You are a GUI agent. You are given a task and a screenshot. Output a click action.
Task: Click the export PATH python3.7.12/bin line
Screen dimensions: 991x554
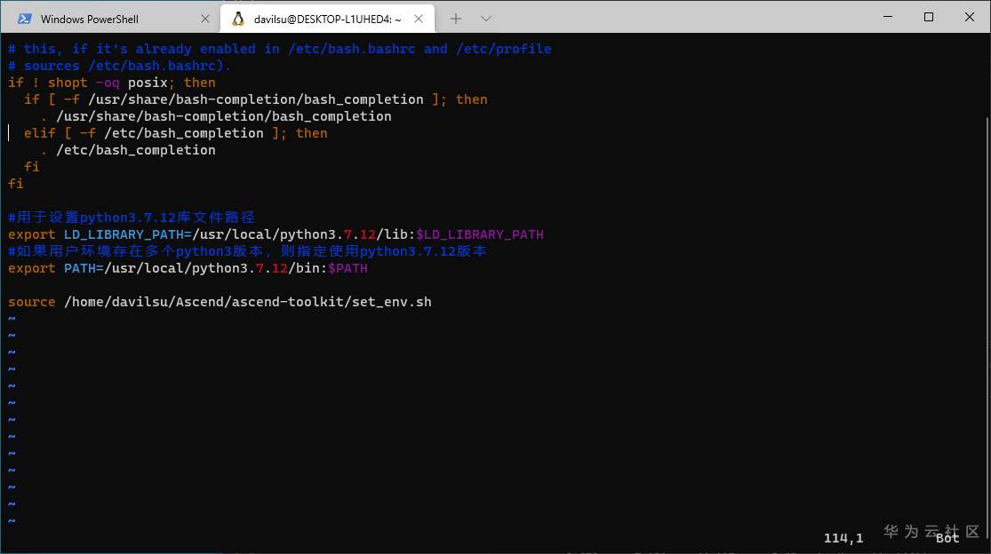188,268
